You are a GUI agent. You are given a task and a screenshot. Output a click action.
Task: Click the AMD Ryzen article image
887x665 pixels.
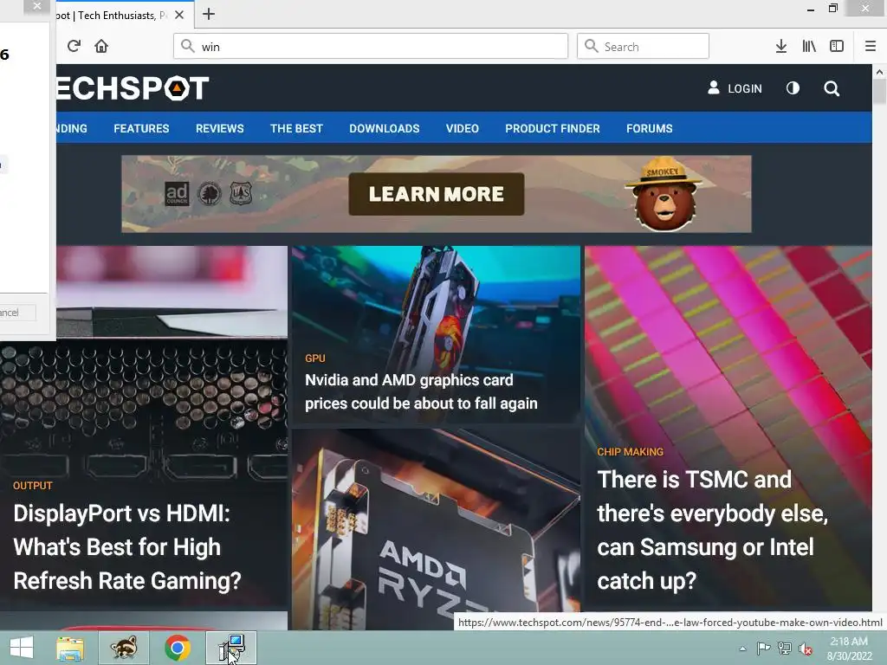tap(436, 529)
